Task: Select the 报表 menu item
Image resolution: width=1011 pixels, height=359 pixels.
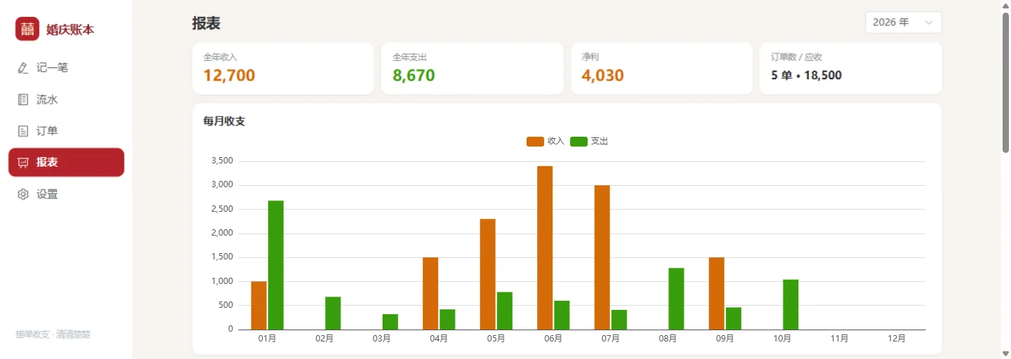Action: (x=66, y=163)
